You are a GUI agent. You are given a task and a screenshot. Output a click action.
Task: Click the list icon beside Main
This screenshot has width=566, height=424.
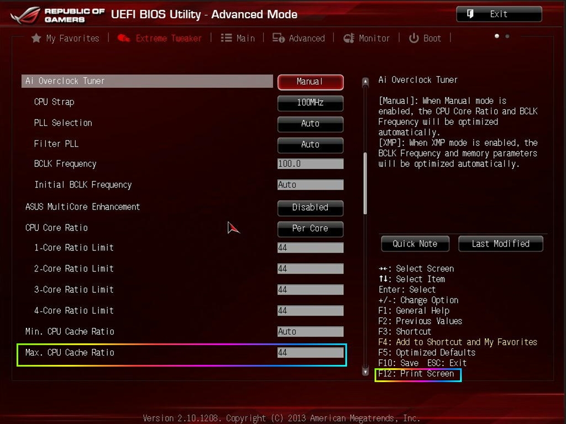(x=226, y=38)
